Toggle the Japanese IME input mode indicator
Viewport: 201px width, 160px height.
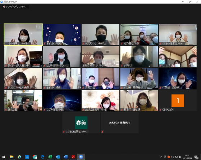click(180, 157)
